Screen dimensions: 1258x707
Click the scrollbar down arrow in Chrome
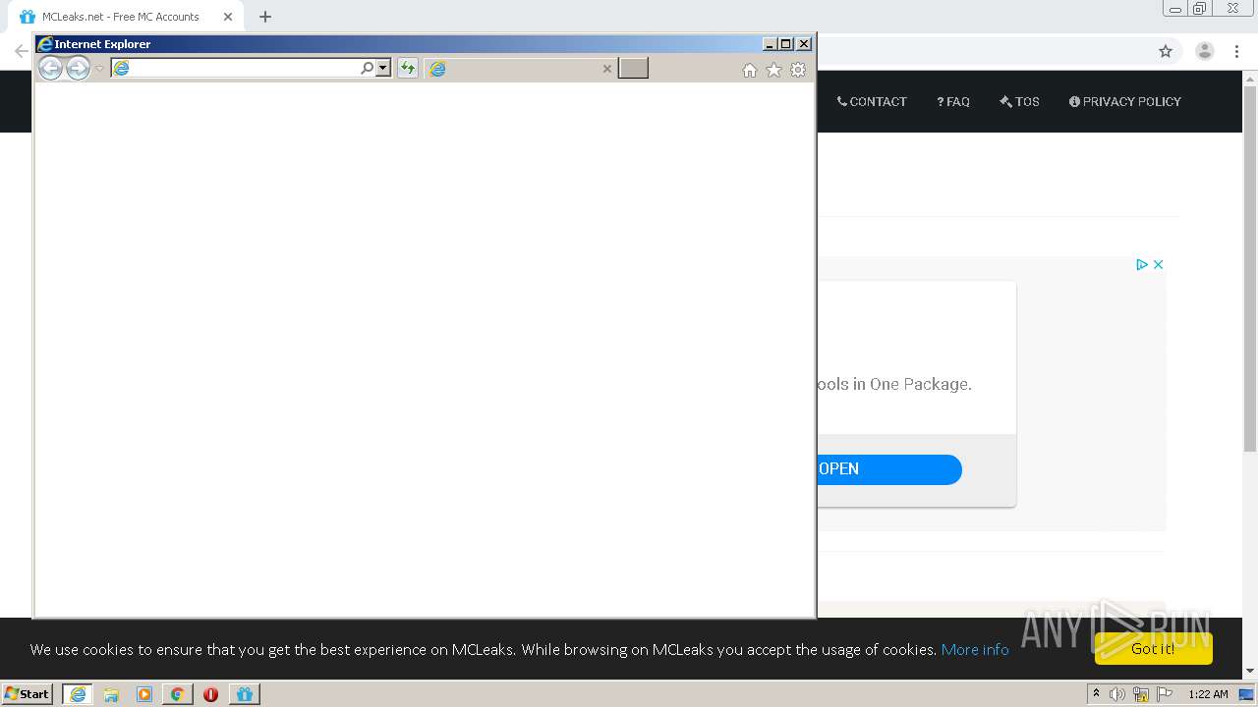[1250, 672]
